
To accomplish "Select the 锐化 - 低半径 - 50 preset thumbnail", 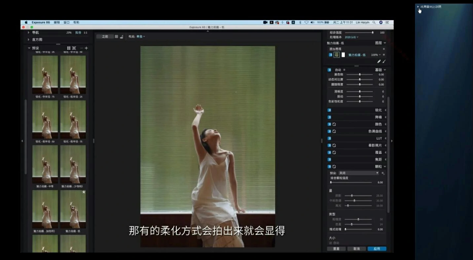I will 45,119.
